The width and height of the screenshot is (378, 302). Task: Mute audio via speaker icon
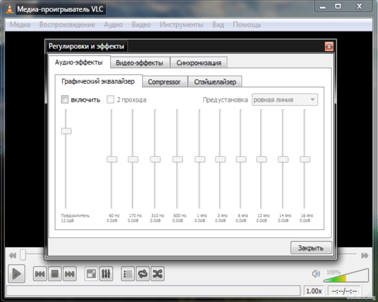pos(315,274)
